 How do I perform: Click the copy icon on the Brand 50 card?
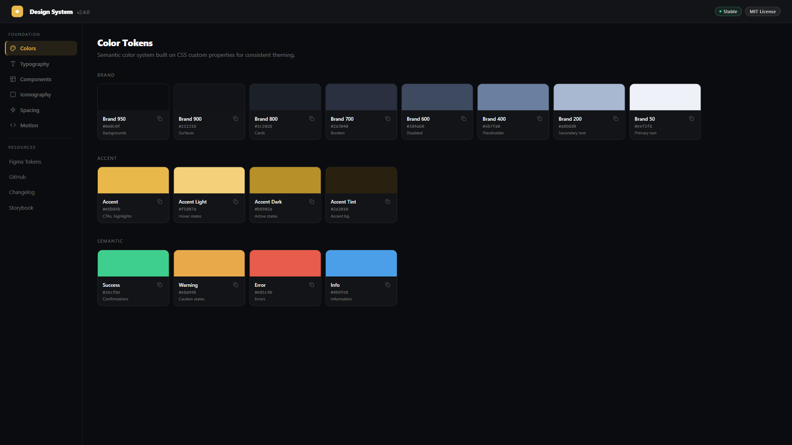692,119
